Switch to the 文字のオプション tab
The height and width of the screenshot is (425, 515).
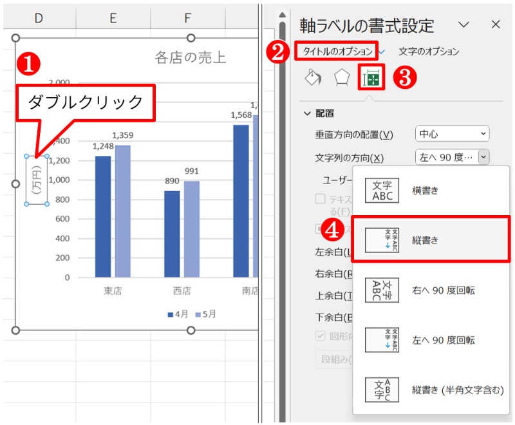[x=430, y=52]
